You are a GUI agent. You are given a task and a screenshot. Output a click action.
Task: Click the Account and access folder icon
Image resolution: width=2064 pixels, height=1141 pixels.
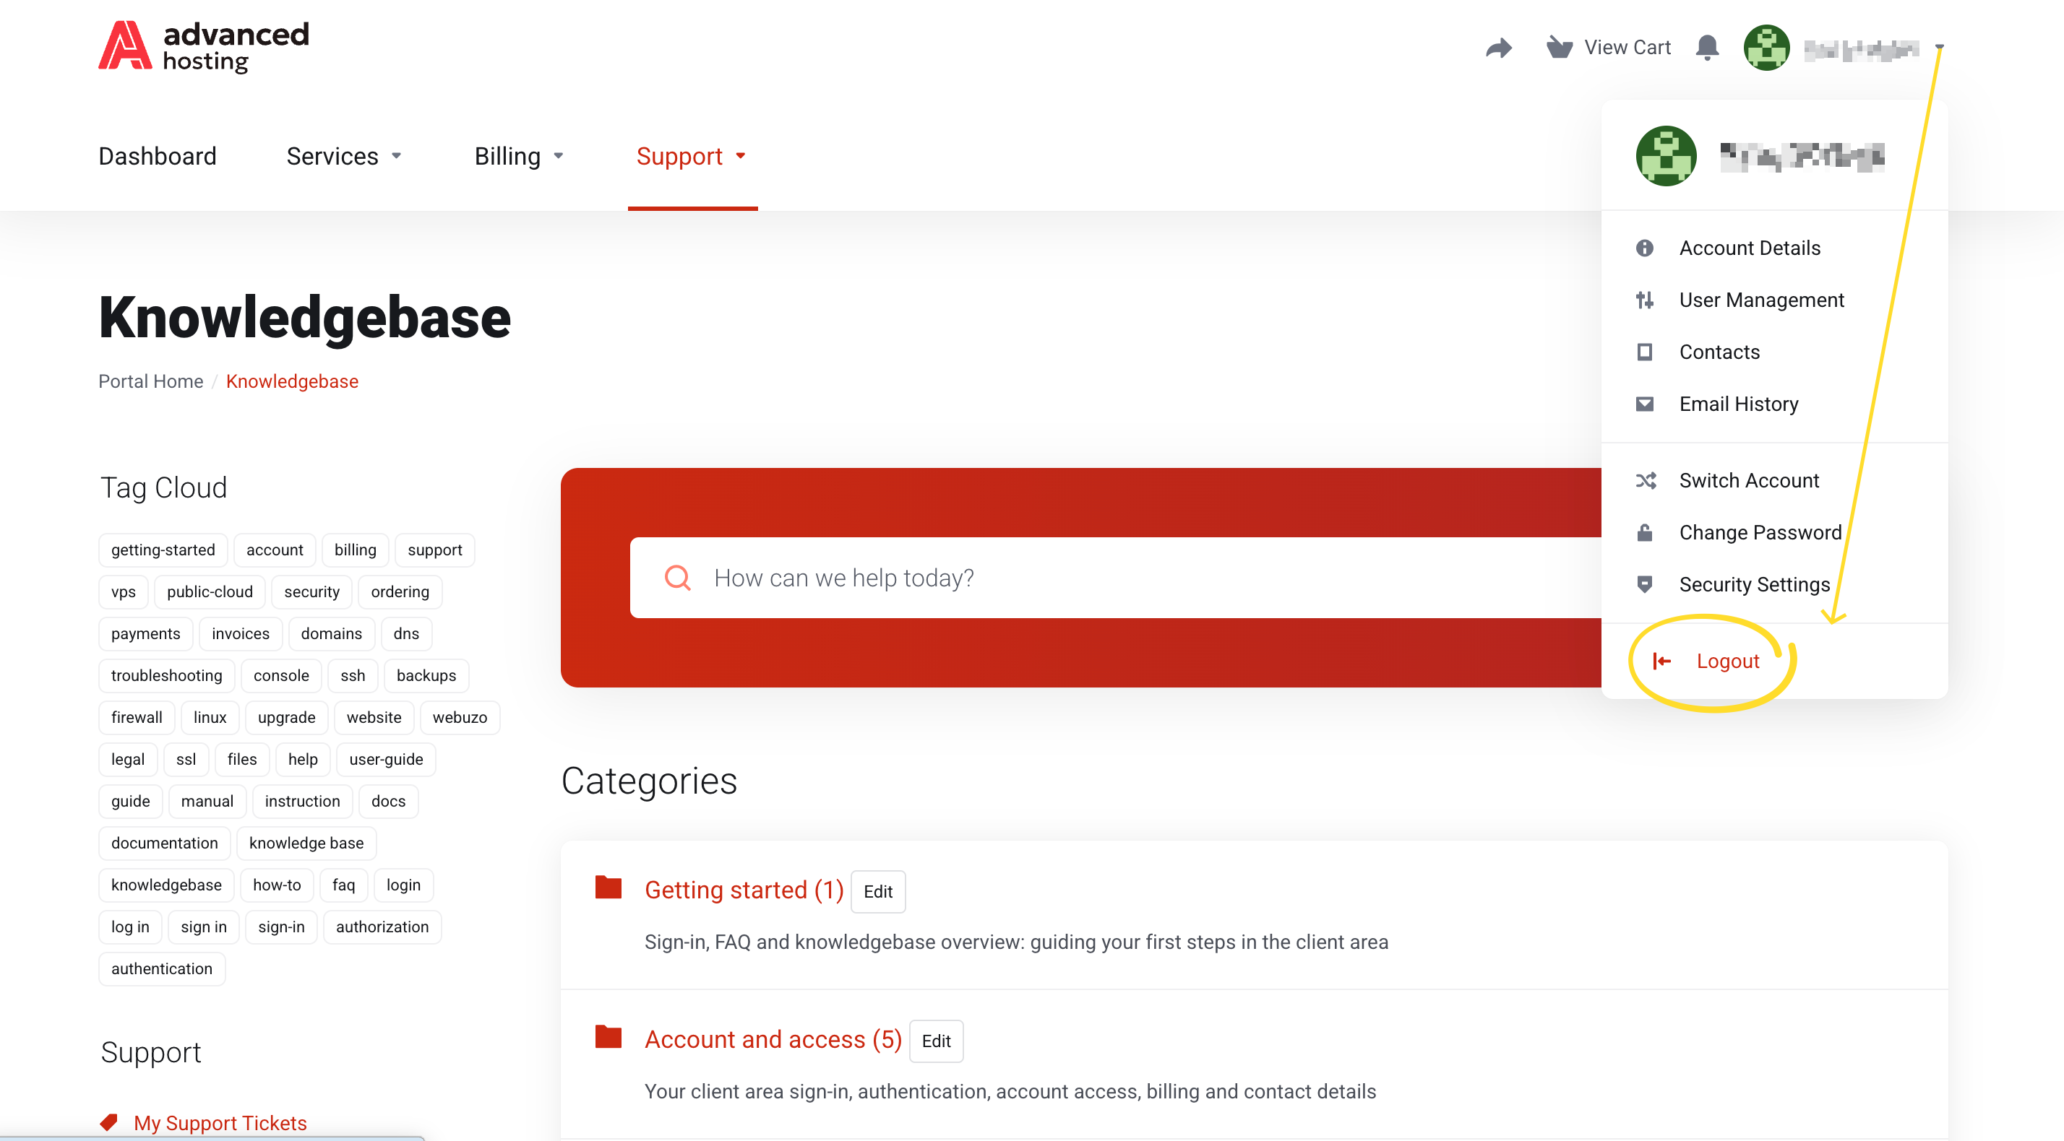click(x=609, y=1037)
